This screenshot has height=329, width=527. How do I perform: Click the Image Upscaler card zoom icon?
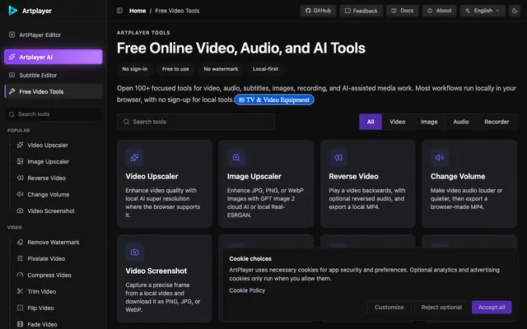(x=236, y=157)
